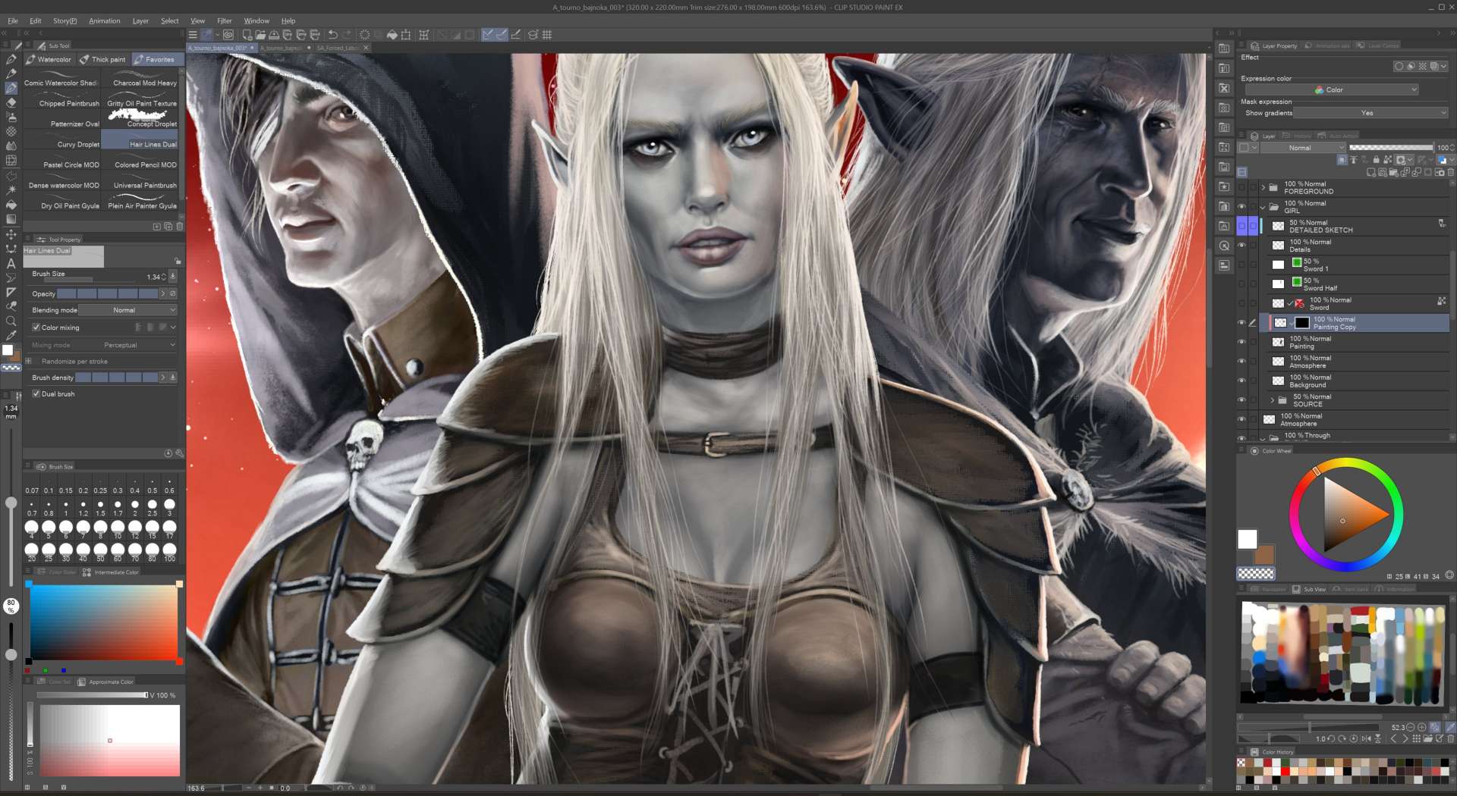Hide the Painting Copy layer
1457x796 pixels.
[1241, 323]
